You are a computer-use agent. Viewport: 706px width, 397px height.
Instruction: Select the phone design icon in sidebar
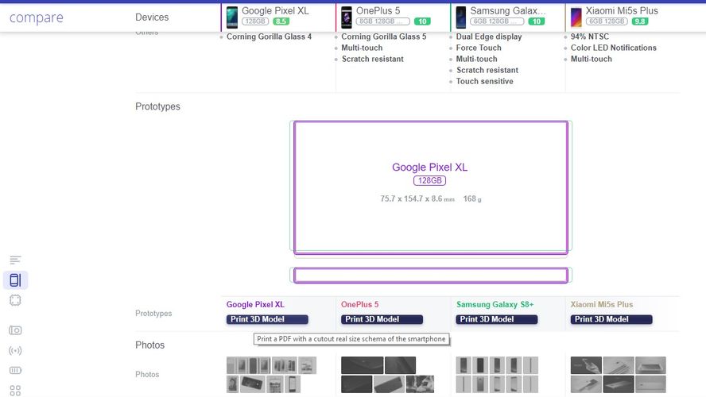[x=15, y=279]
